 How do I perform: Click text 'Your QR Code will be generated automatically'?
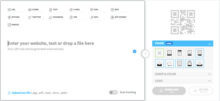point(36,49)
